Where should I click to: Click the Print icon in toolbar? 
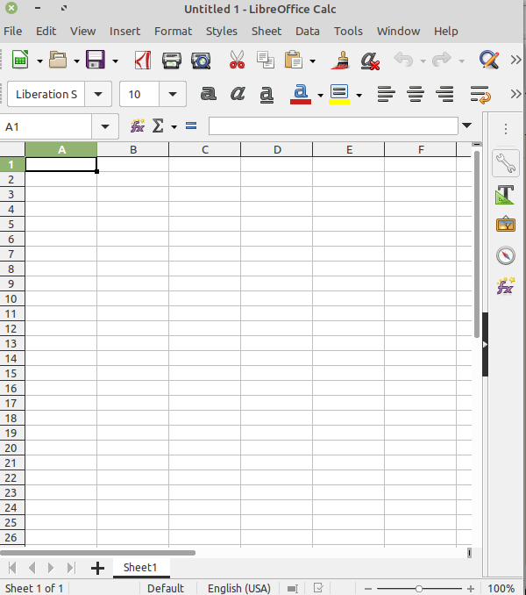pyautogui.click(x=172, y=61)
